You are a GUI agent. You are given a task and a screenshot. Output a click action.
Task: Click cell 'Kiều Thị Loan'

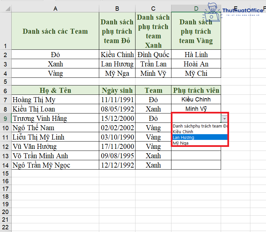[x=55, y=109]
